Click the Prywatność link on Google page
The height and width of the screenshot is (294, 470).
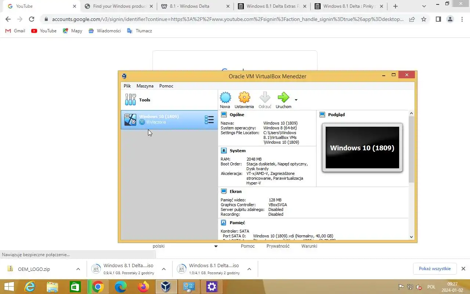(x=278, y=246)
